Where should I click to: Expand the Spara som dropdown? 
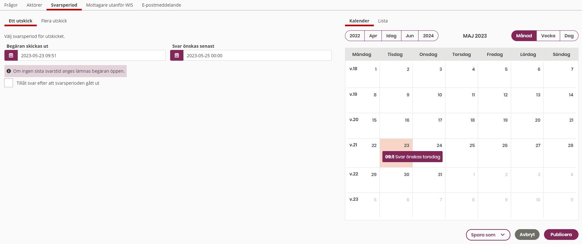coord(488,235)
